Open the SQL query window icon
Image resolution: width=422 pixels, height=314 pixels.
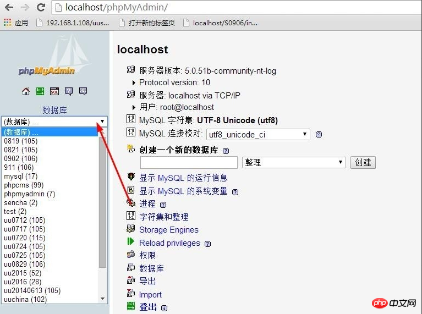(x=54, y=91)
